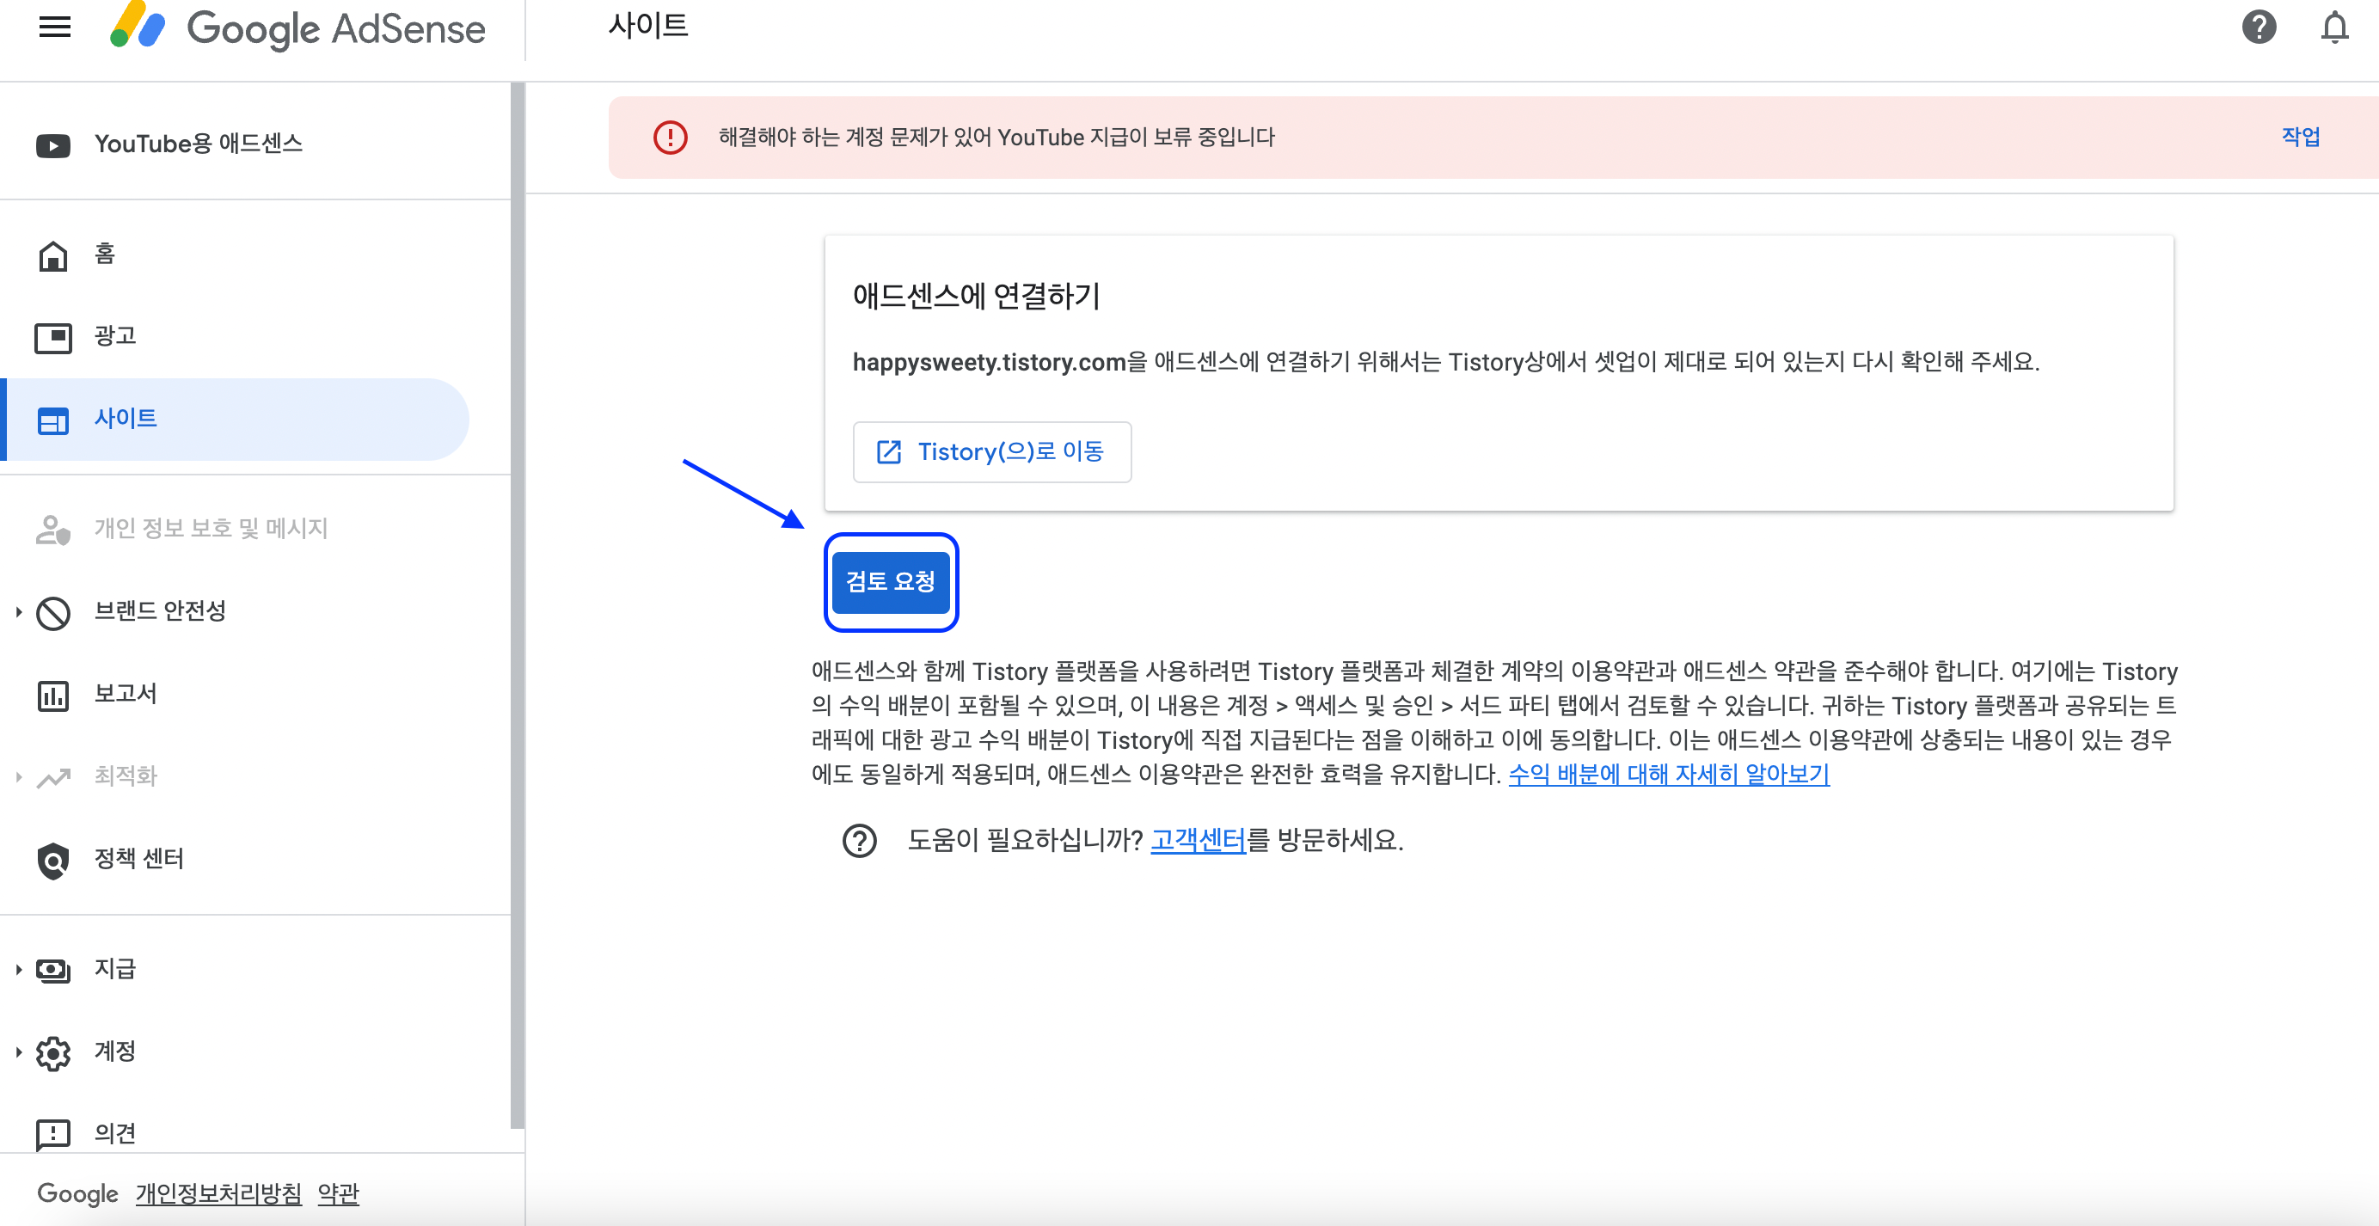Viewport: 2379px width, 1226px height.
Task: Click the optimization trend arrow icon
Action: point(52,777)
